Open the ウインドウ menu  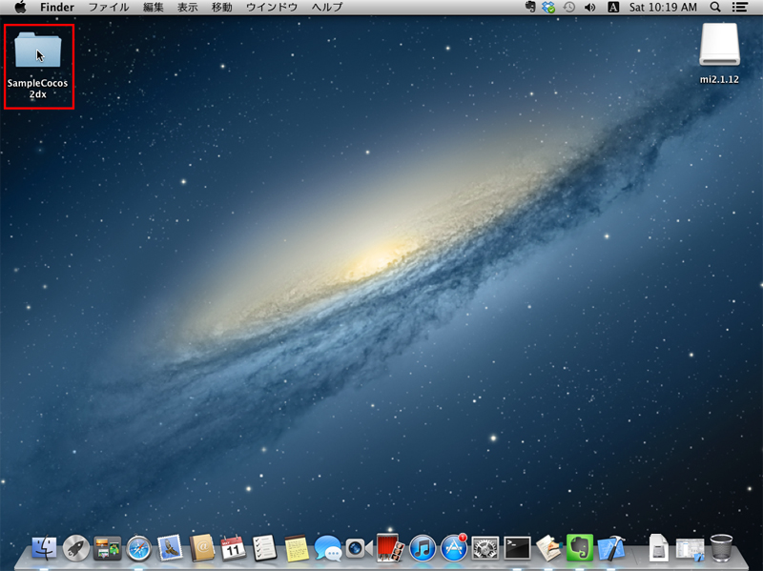[272, 8]
